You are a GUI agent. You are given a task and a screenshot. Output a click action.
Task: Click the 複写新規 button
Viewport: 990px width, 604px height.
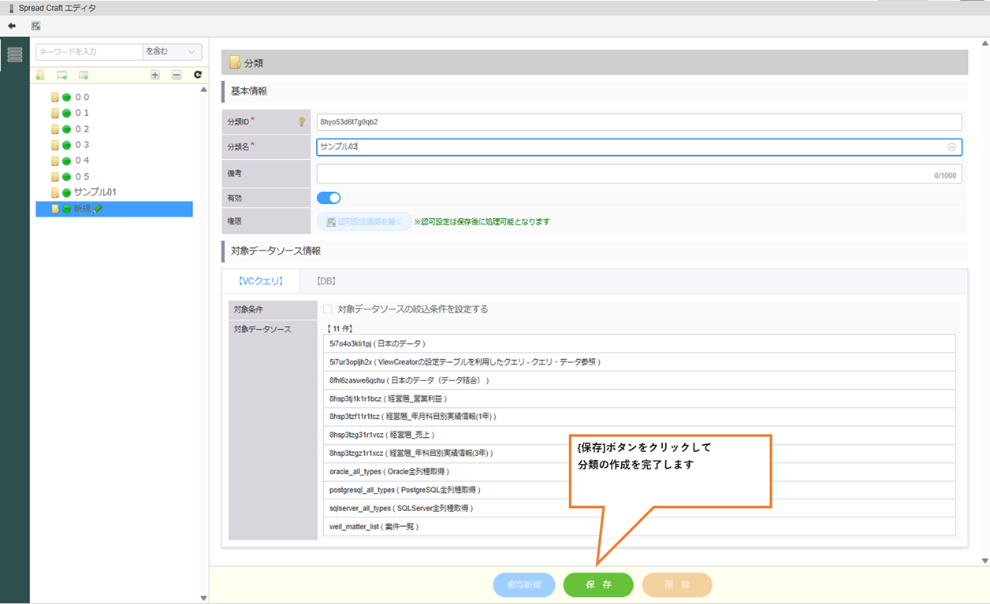(x=524, y=585)
